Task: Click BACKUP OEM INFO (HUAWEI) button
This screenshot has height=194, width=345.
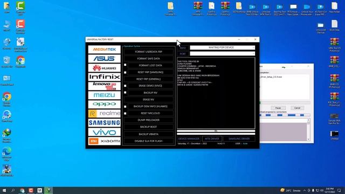Action: coord(150,106)
